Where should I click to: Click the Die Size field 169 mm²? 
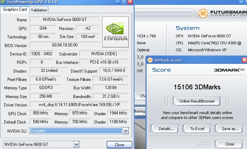click(88, 37)
